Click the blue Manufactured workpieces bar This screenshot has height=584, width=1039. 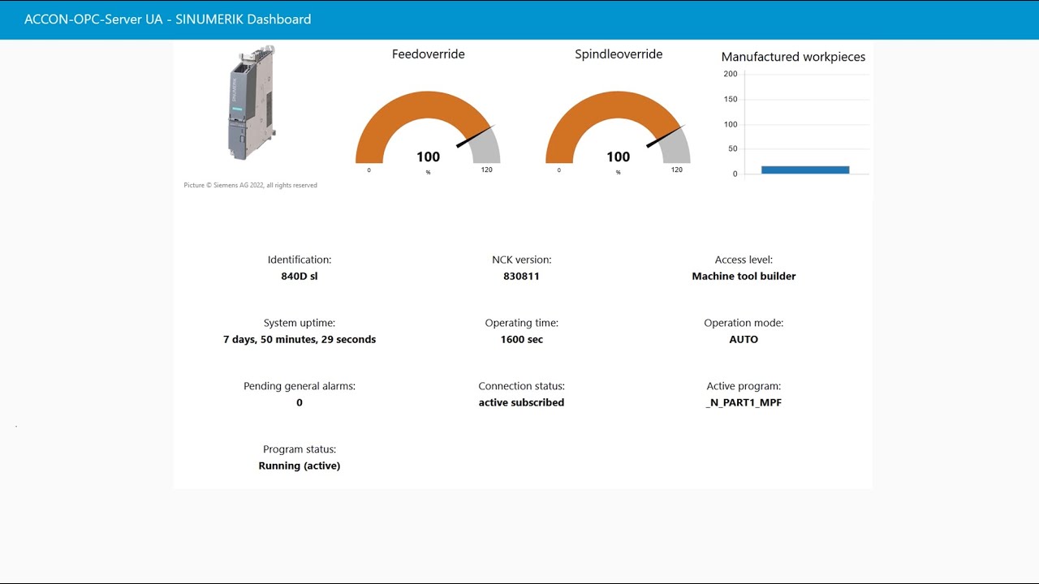[x=805, y=170]
